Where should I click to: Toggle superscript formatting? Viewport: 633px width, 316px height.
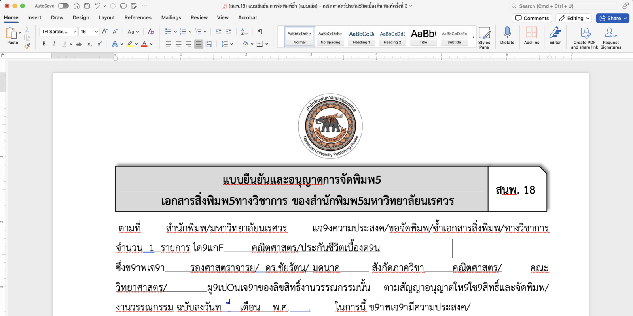click(x=99, y=44)
